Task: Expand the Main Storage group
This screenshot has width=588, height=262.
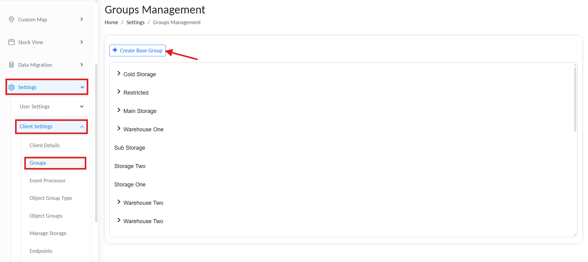Action: 119,110
